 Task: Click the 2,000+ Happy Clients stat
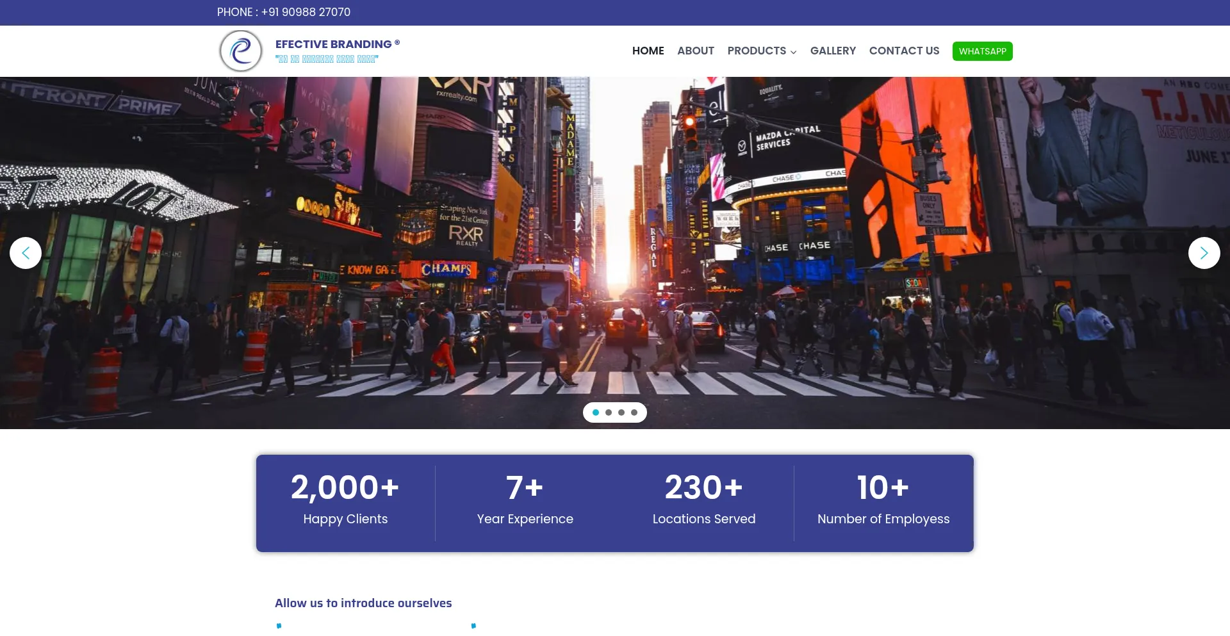tap(345, 500)
